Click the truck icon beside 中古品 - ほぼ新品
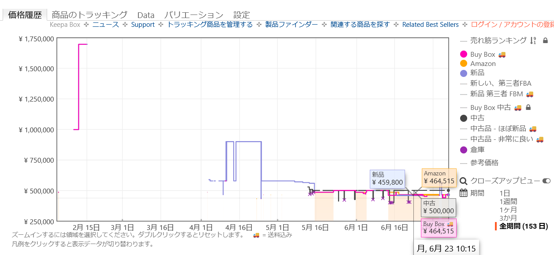 click(533, 128)
